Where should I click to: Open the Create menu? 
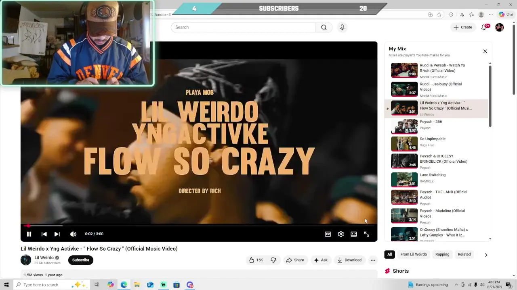pyautogui.click(x=463, y=27)
